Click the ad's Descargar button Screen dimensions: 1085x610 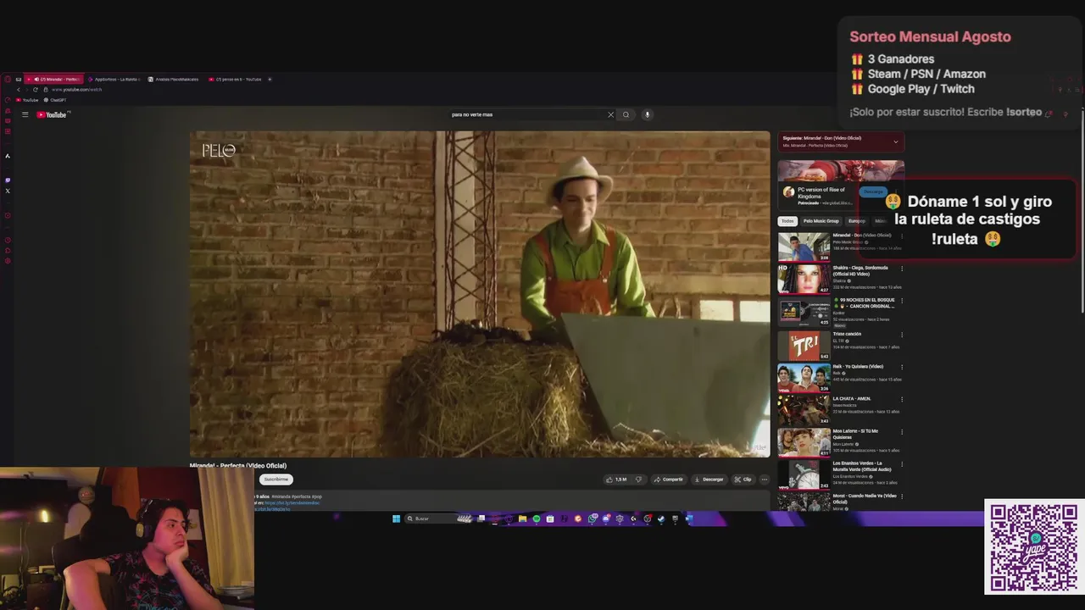tap(873, 191)
